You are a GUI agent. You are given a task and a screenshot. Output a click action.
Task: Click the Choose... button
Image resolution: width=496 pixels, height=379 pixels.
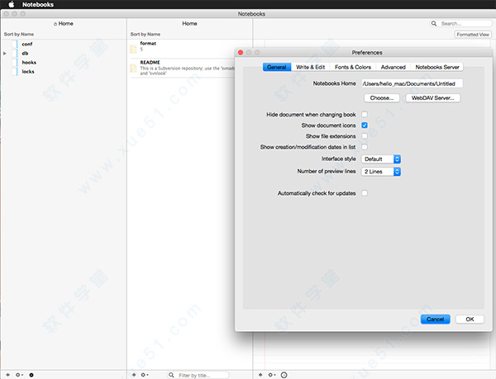point(382,98)
